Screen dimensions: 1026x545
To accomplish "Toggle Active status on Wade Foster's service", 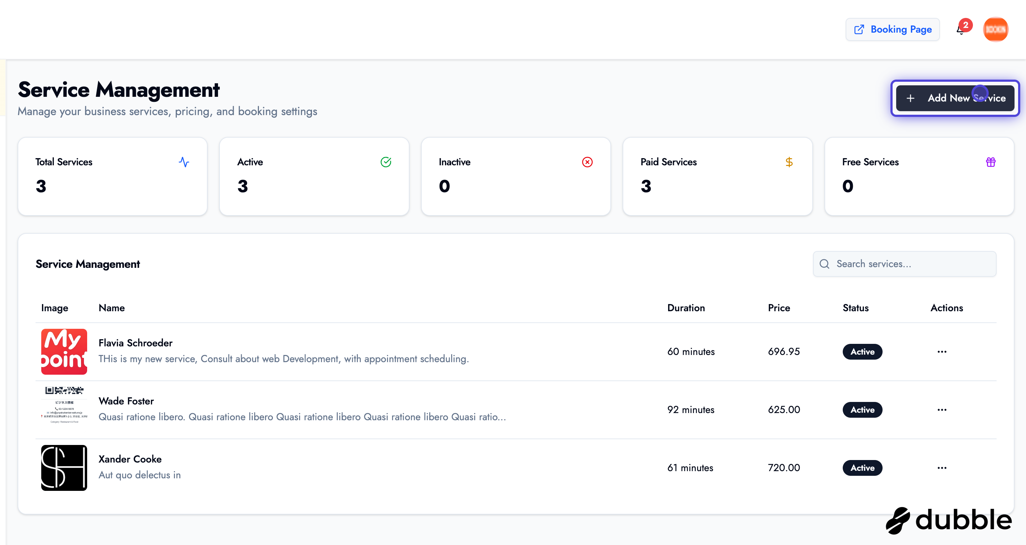I will pyautogui.click(x=862, y=409).
